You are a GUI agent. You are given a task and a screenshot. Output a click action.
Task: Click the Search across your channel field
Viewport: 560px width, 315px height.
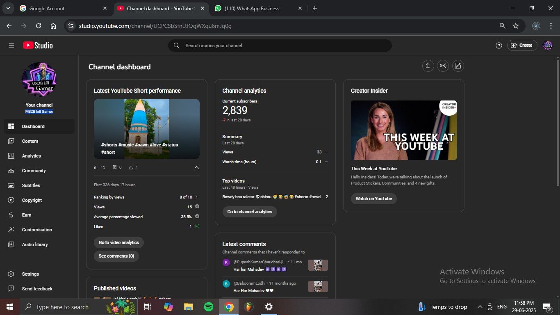tap(280, 46)
